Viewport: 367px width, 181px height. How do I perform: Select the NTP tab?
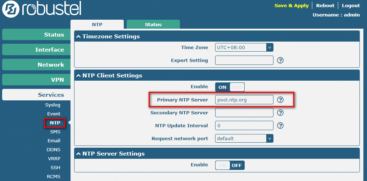(x=97, y=24)
